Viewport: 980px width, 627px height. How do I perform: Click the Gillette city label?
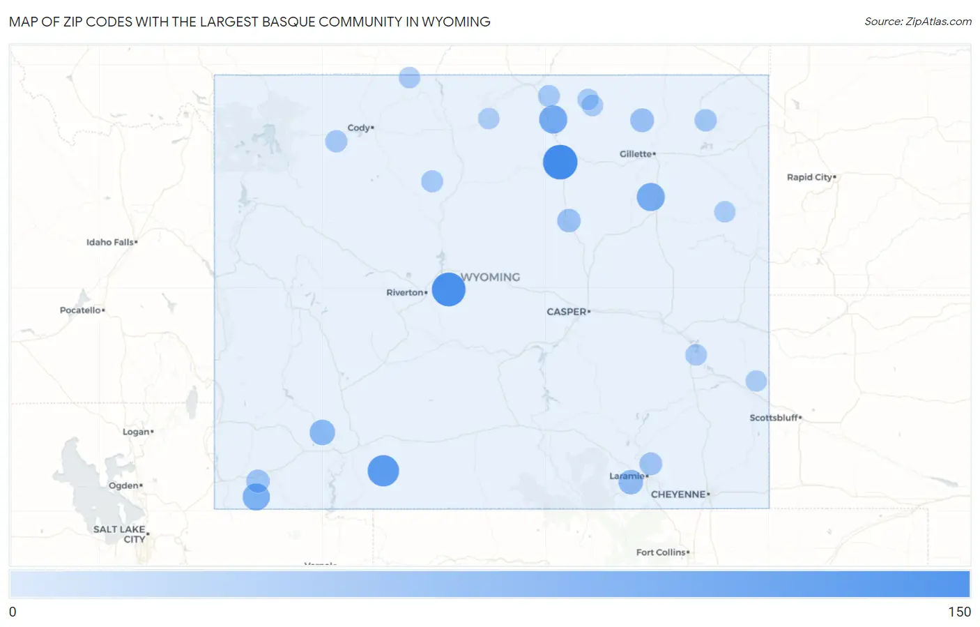637,153
